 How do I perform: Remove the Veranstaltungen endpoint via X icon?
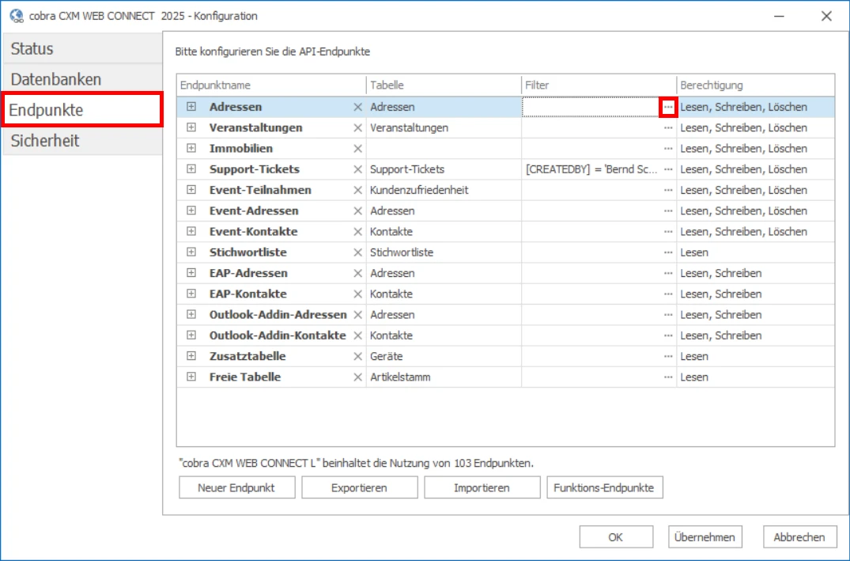(357, 127)
